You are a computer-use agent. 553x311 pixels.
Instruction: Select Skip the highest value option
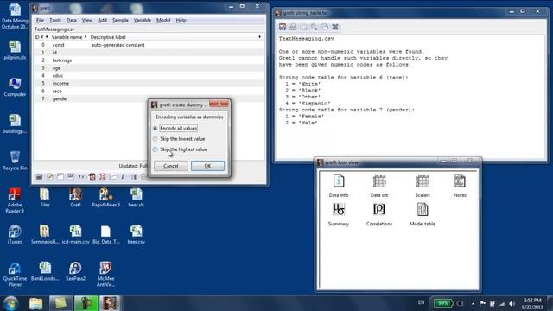point(180,149)
